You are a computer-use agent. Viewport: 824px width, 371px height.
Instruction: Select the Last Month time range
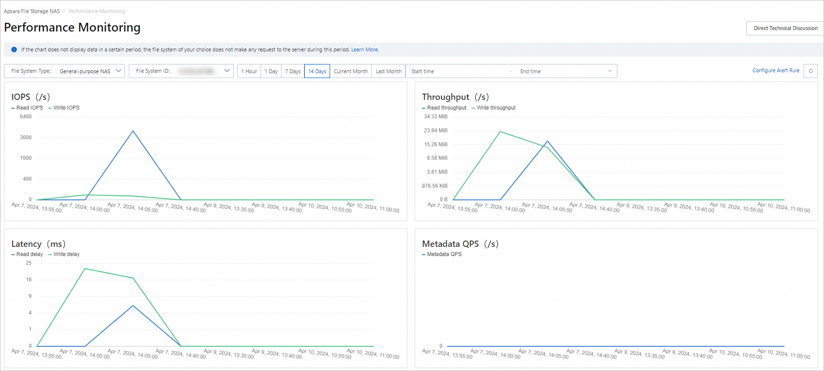[x=388, y=71]
